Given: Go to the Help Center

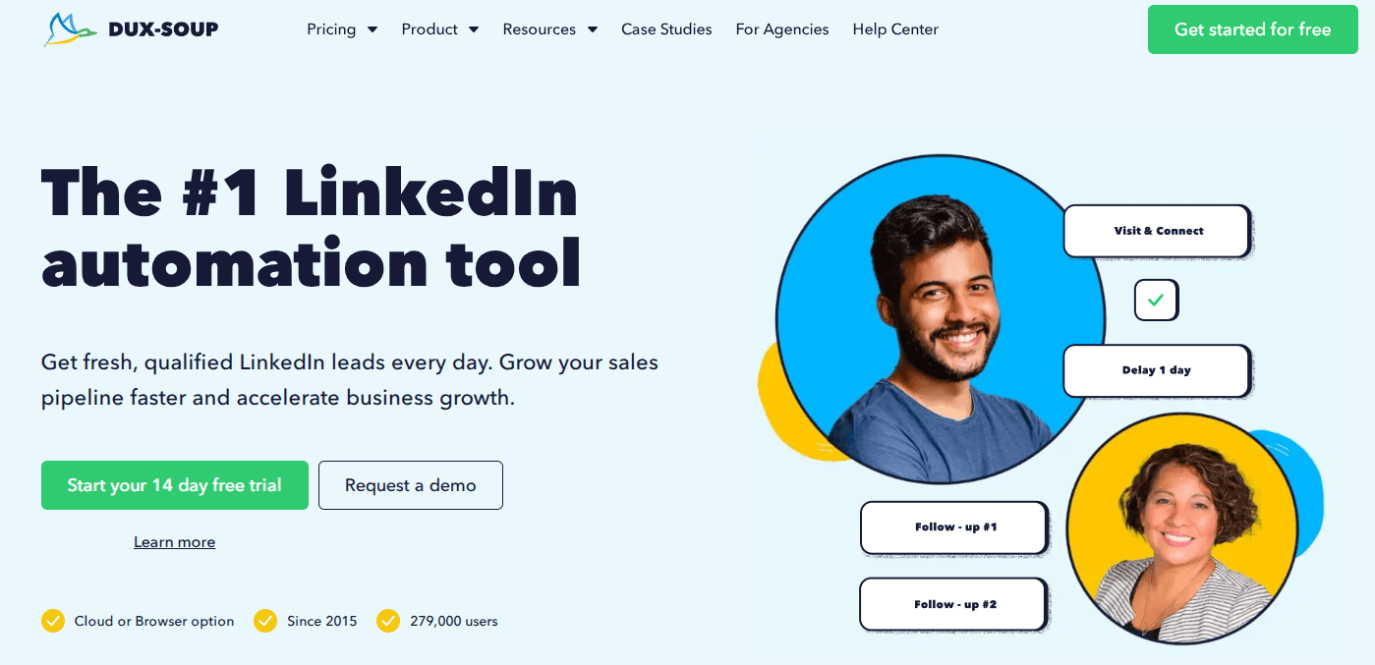Looking at the screenshot, I should (x=895, y=29).
